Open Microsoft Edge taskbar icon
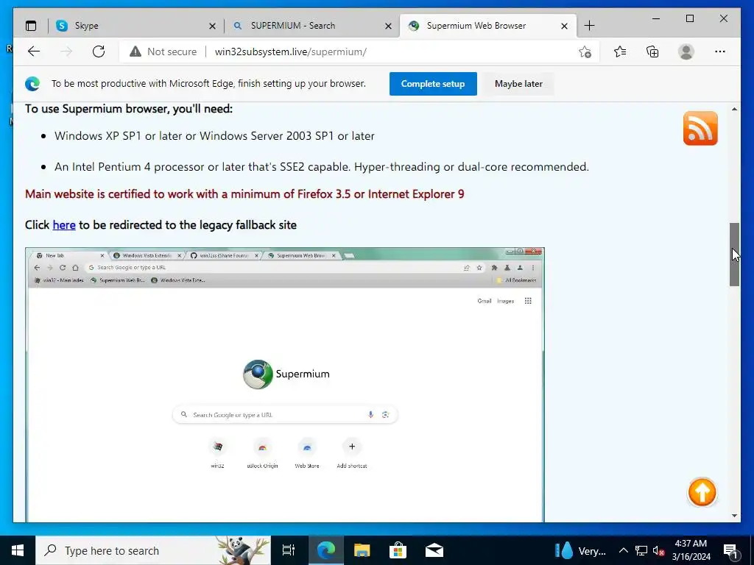The width and height of the screenshot is (754, 565). tap(325, 550)
